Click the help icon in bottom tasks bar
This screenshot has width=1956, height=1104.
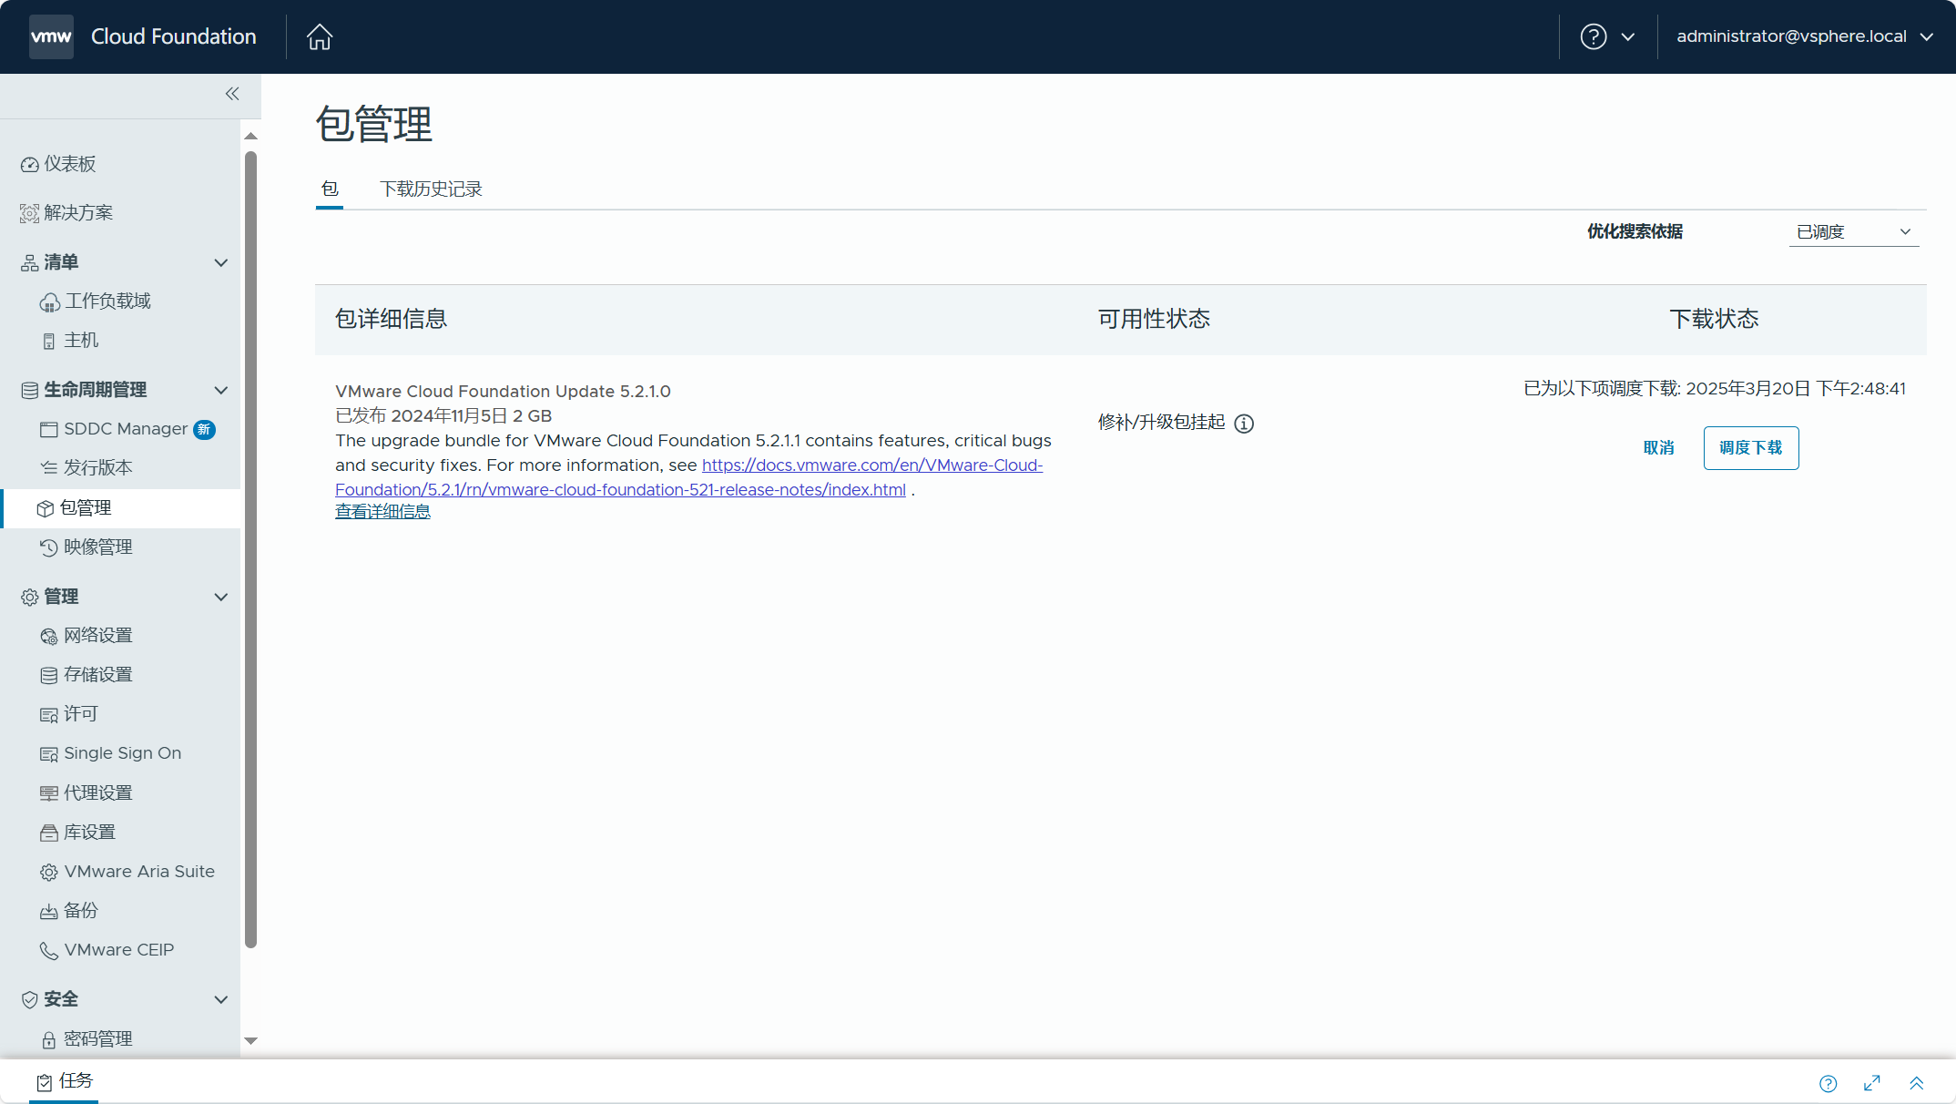coord(1829,1083)
